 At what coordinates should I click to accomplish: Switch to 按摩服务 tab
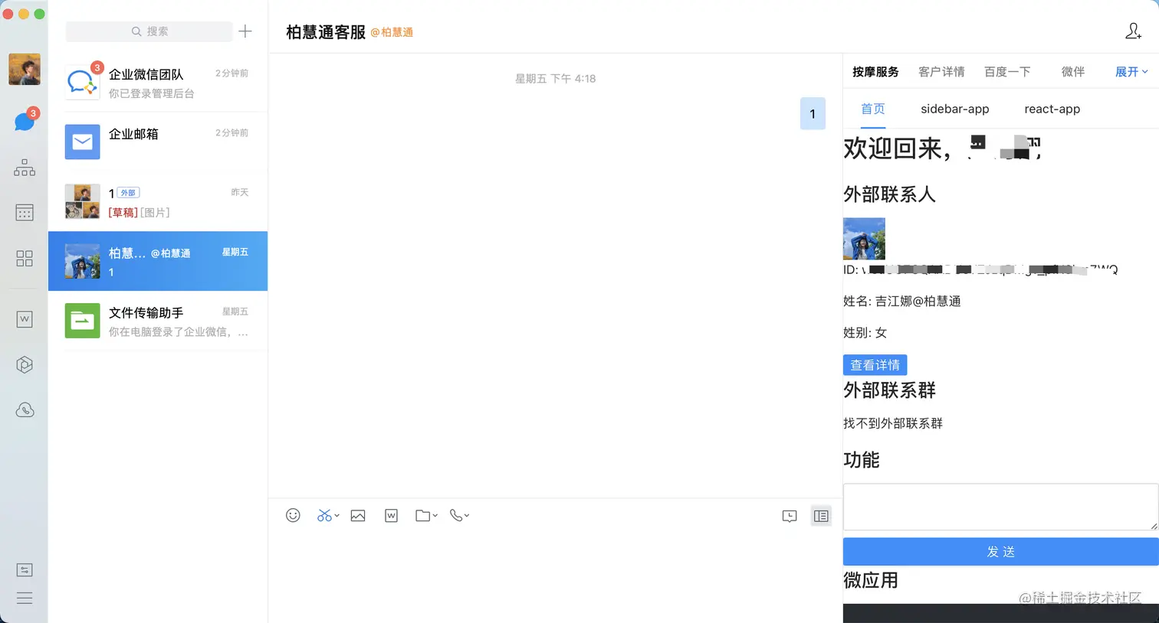(x=875, y=72)
